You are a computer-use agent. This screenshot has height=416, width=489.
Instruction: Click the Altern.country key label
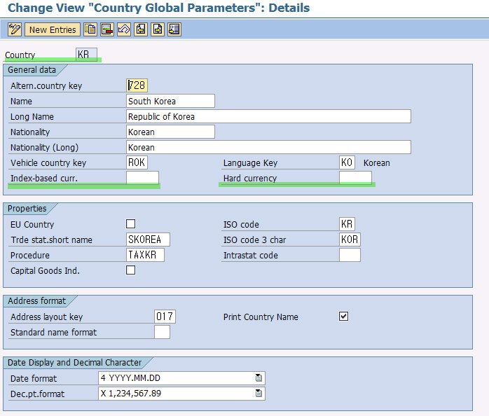click(x=46, y=85)
